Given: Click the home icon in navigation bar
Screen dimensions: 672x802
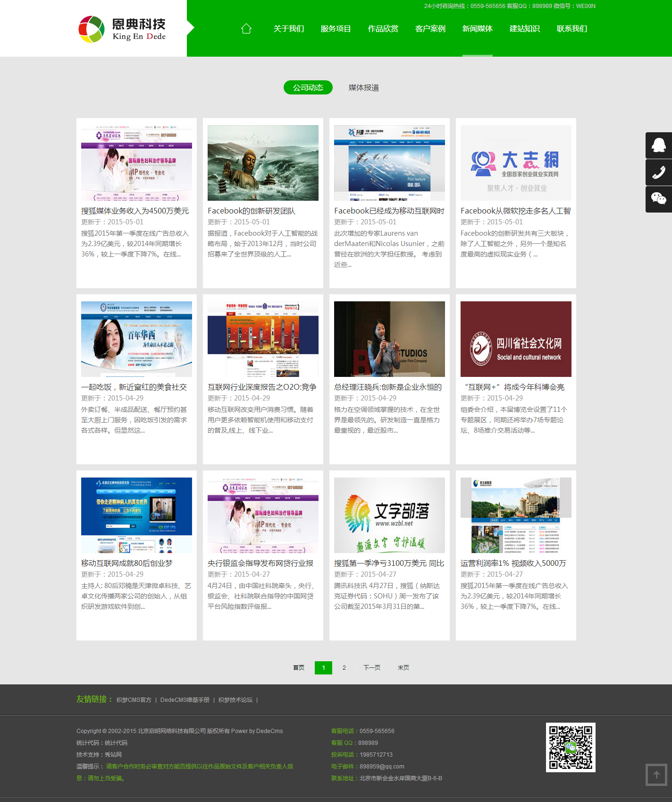Looking at the screenshot, I should 246,29.
